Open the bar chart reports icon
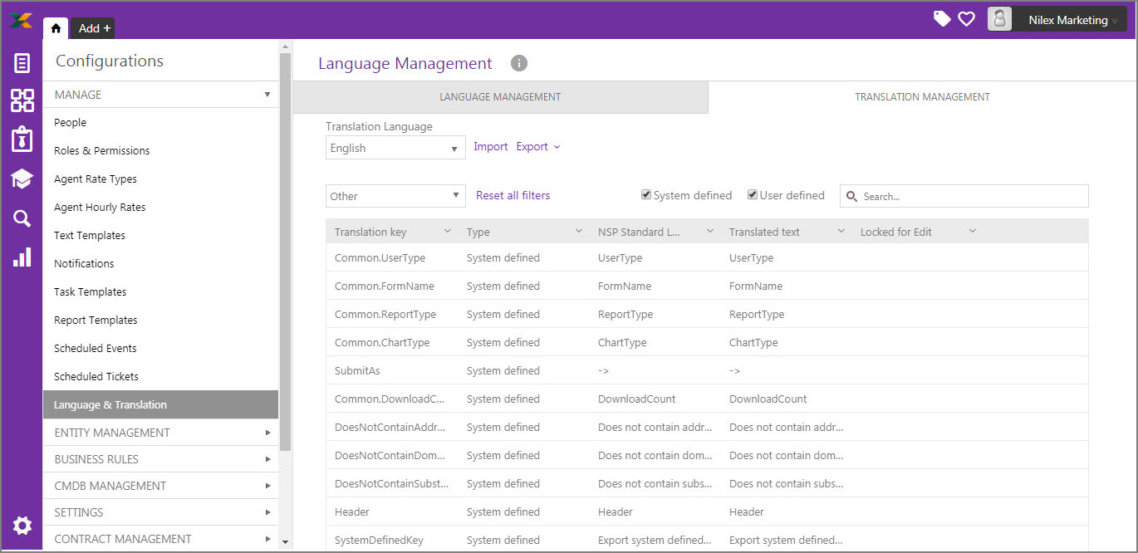The height and width of the screenshot is (553, 1138). click(22, 257)
